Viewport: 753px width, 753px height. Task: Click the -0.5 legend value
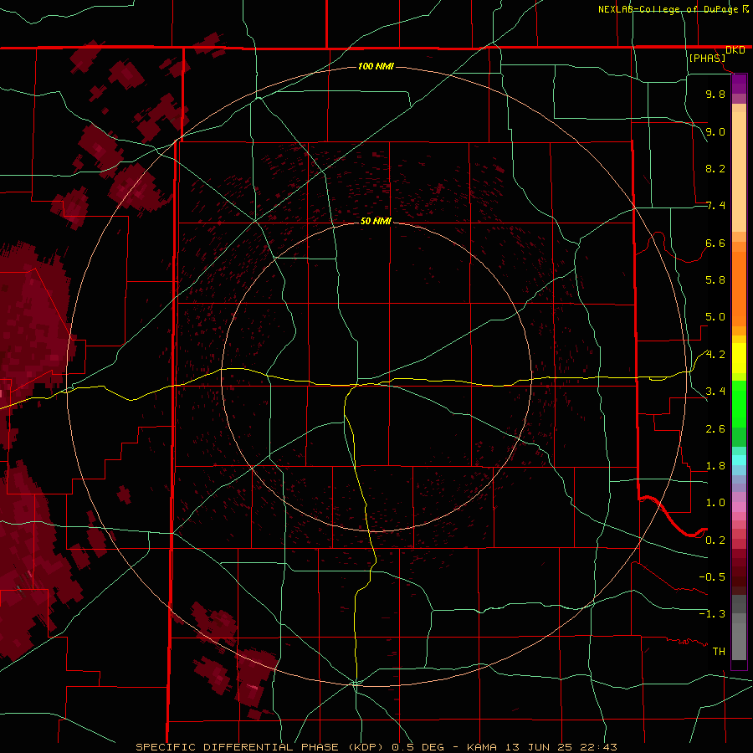point(712,577)
